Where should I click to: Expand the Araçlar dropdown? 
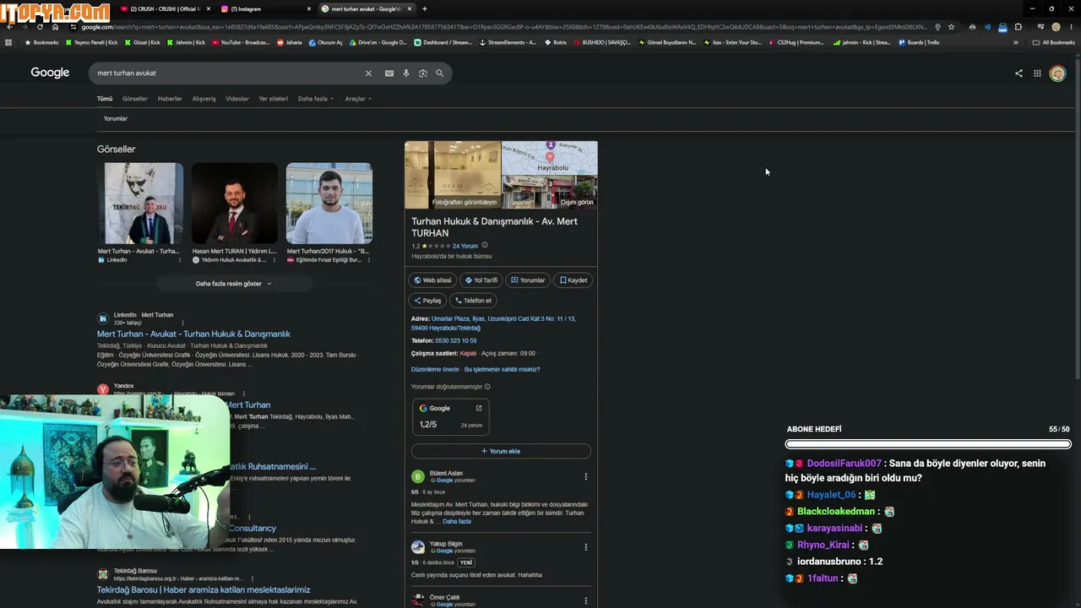(358, 99)
